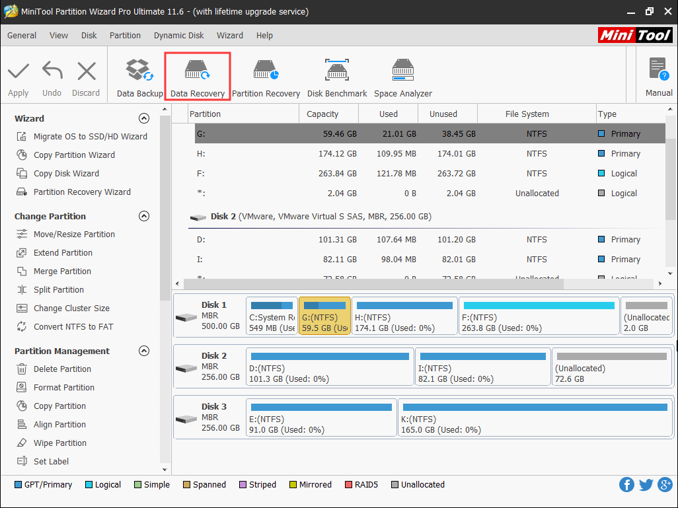
Task: Open the Space Analyzer
Action: (402, 76)
